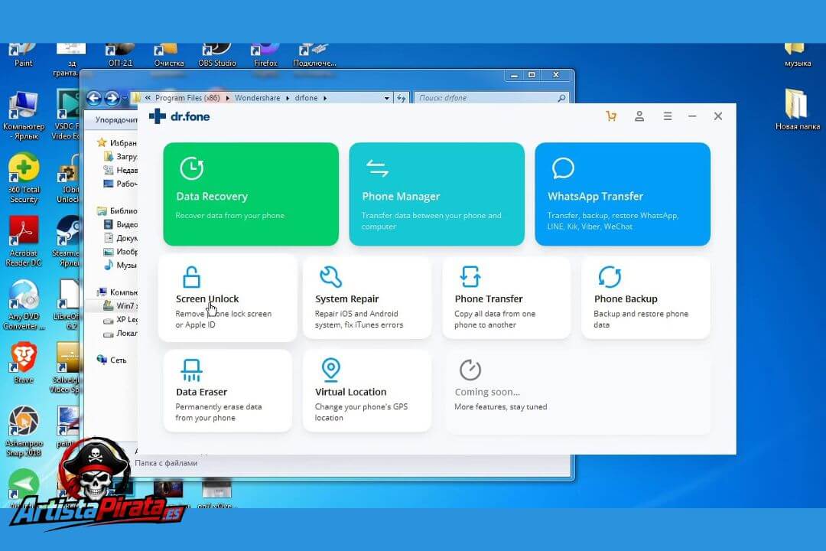
Task: Click the Screen Unlock padlock icon
Action: click(191, 277)
